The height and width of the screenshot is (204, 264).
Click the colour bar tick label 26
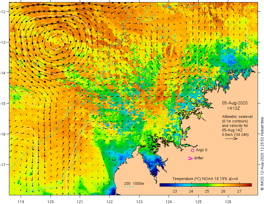(x=223, y=191)
